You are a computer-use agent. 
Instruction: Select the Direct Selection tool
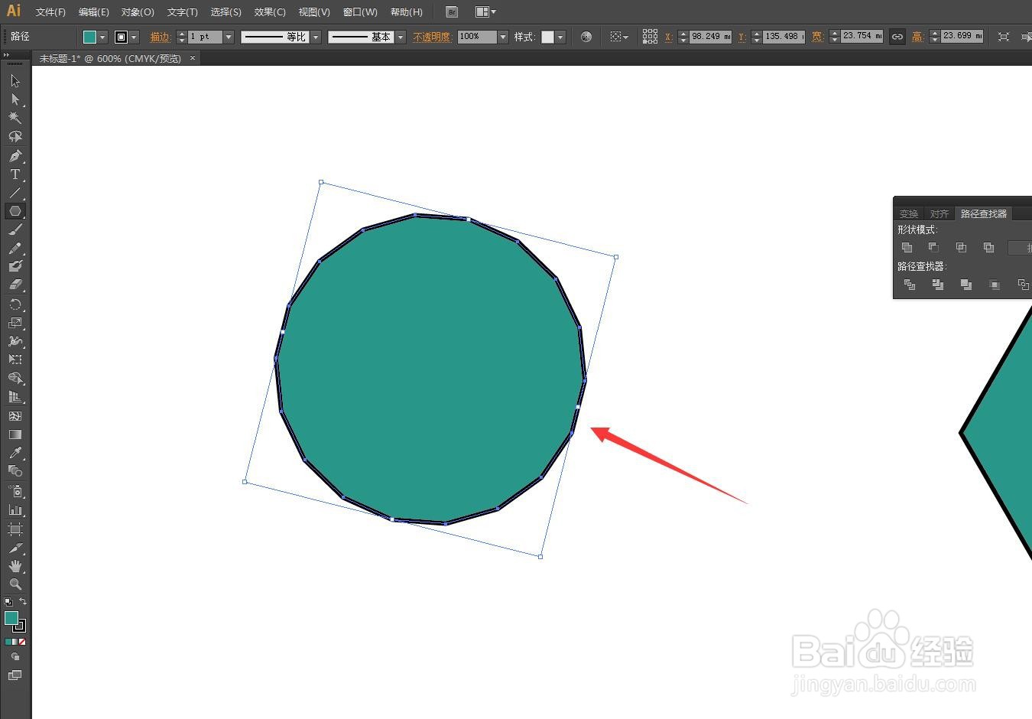tap(15, 99)
